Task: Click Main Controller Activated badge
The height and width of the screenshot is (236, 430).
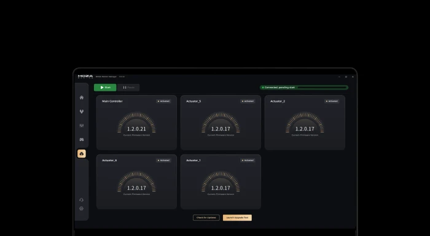Action: click(164, 101)
